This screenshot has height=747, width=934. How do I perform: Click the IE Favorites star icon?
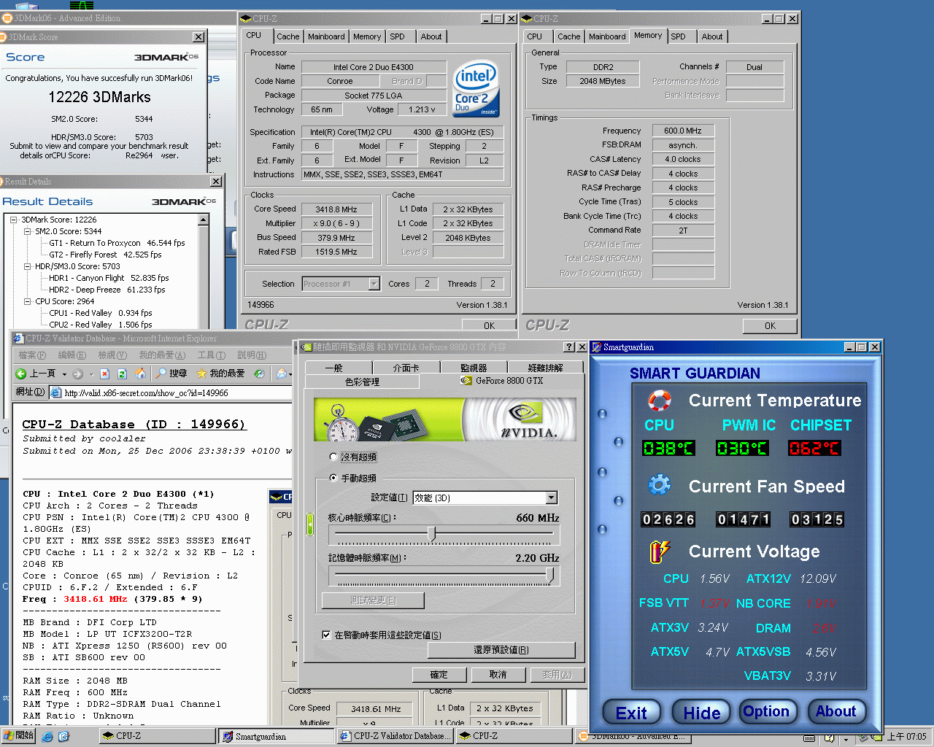point(201,373)
